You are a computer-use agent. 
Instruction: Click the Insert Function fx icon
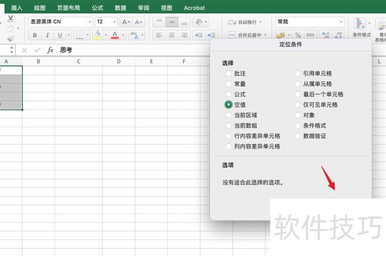50,50
